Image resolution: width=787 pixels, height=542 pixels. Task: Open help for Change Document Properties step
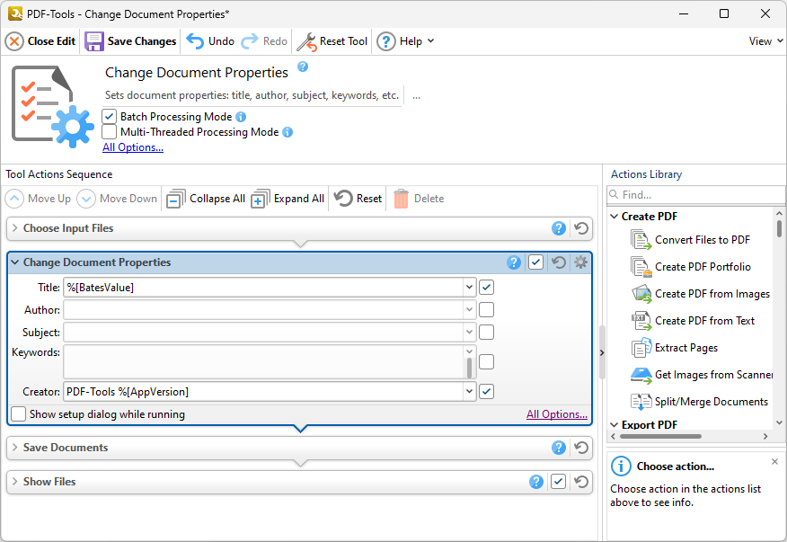pos(514,262)
